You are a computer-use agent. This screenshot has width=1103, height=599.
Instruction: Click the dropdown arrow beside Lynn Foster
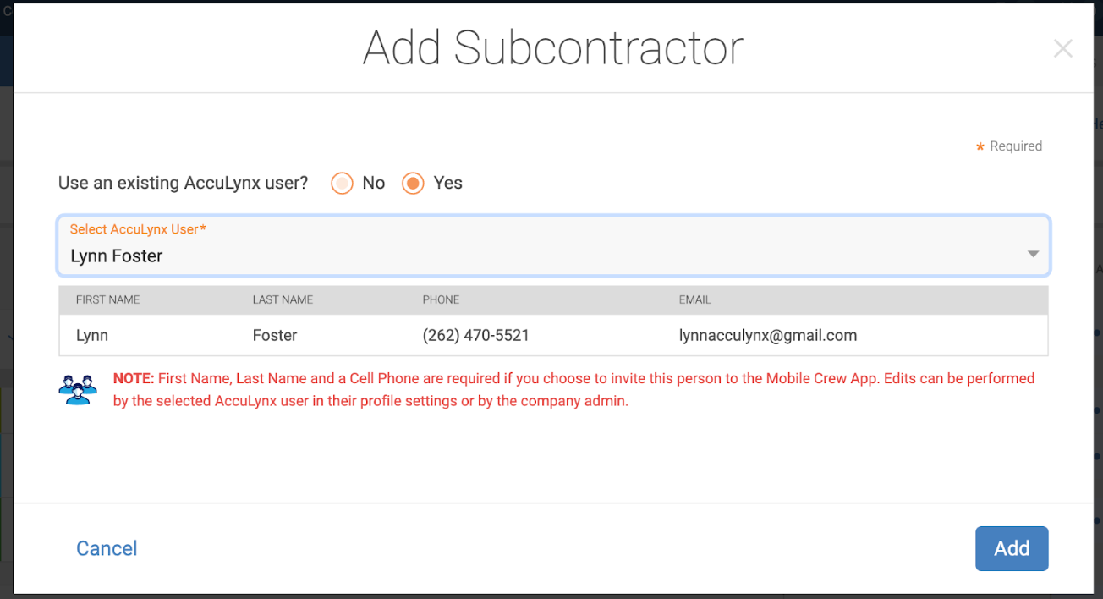(1033, 255)
